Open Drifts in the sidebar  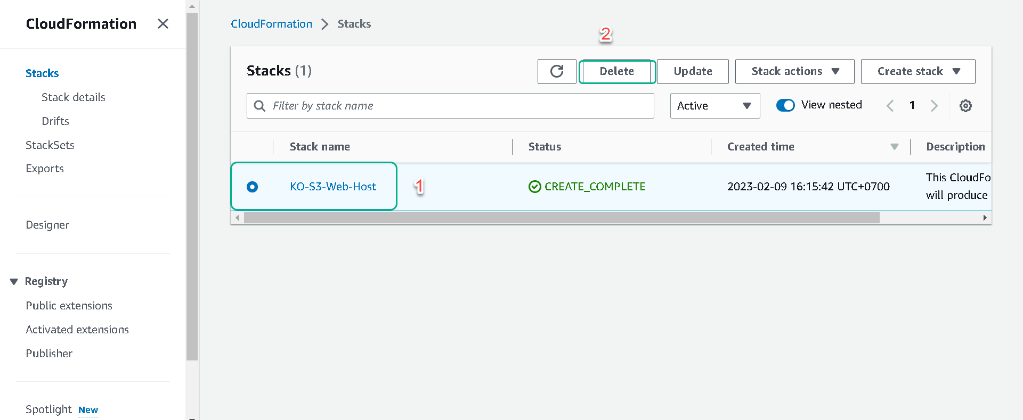click(x=55, y=121)
